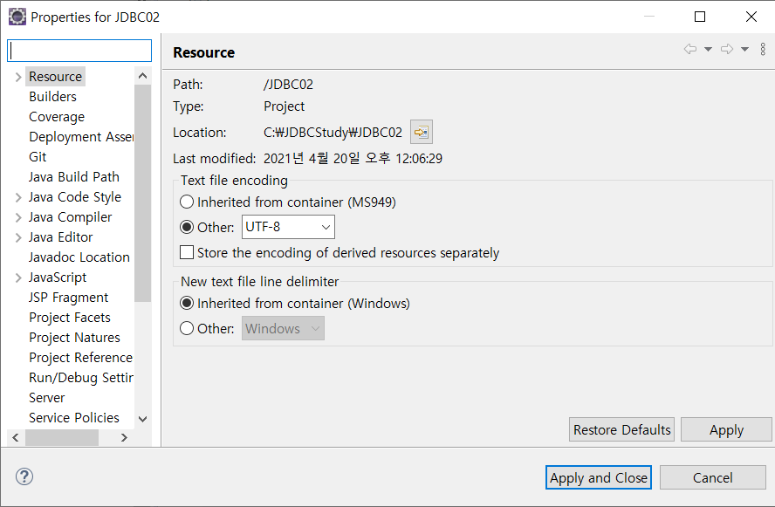This screenshot has width=775, height=507.
Task: Expand the Java Compiler tree node
Action: pos(18,217)
